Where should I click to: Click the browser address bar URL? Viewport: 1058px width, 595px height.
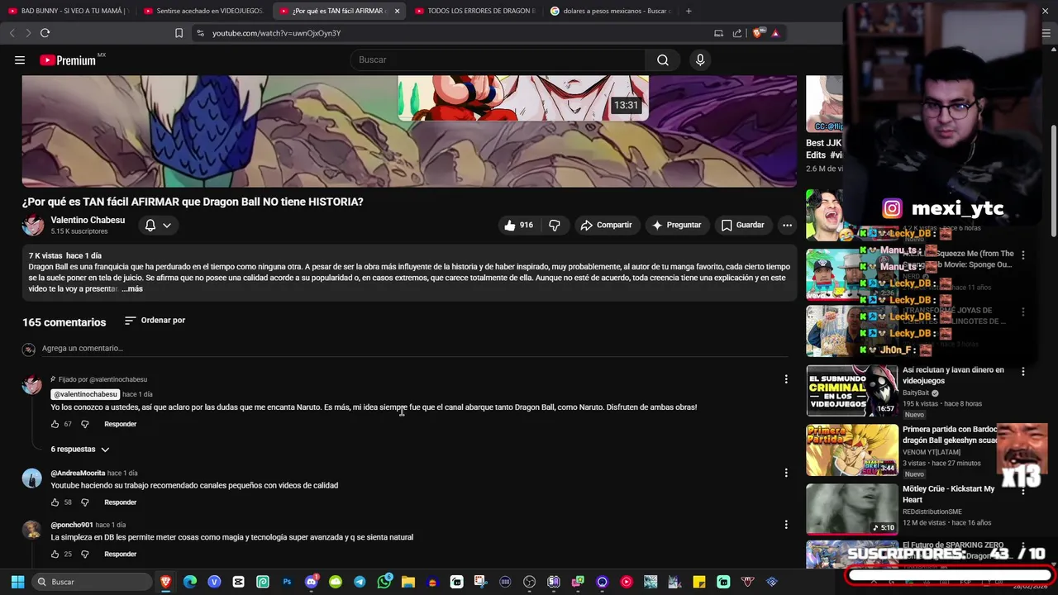click(x=276, y=33)
